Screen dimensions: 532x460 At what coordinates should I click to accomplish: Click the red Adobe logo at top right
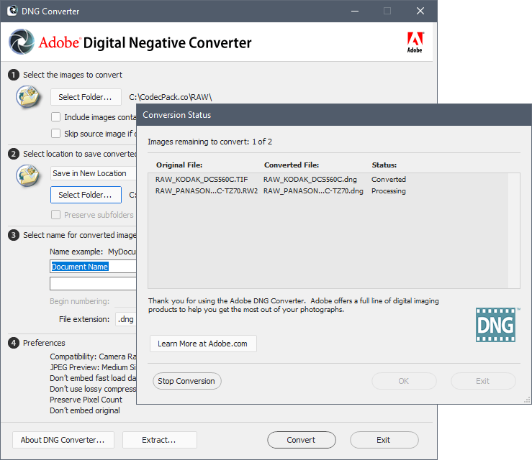click(415, 42)
